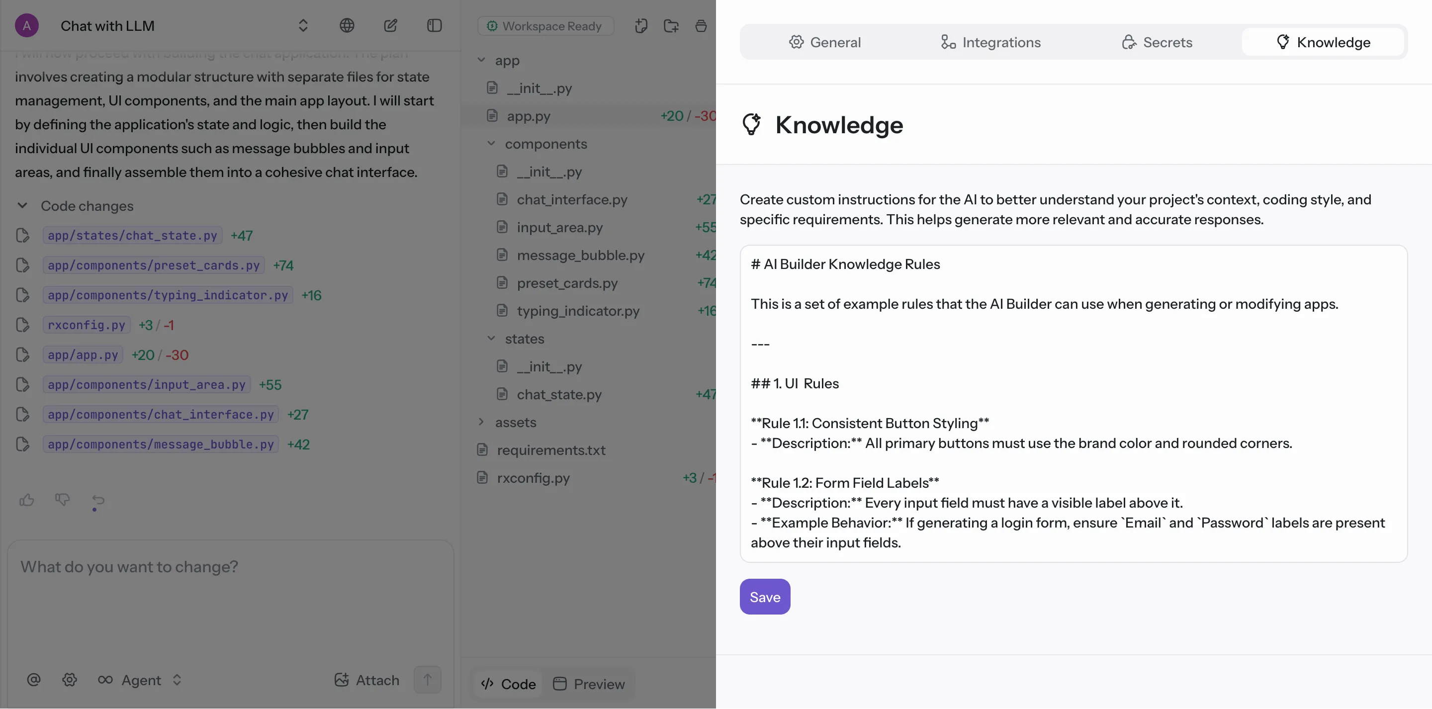Click the Save button
The image size is (1432, 709).
[764, 597]
